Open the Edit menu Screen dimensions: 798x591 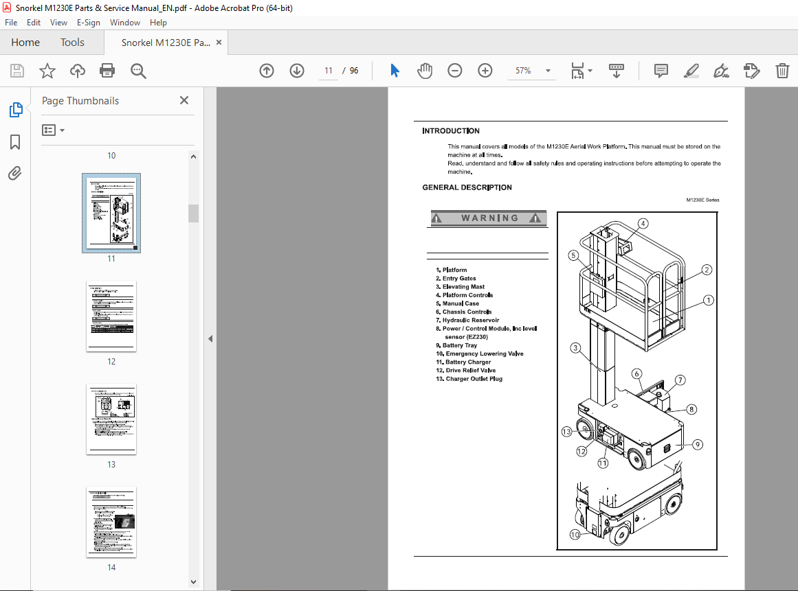pyautogui.click(x=34, y=23)
